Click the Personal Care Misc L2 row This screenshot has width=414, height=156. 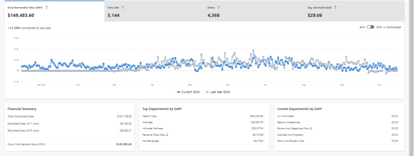pyautogui.click(x=203, y=135)
